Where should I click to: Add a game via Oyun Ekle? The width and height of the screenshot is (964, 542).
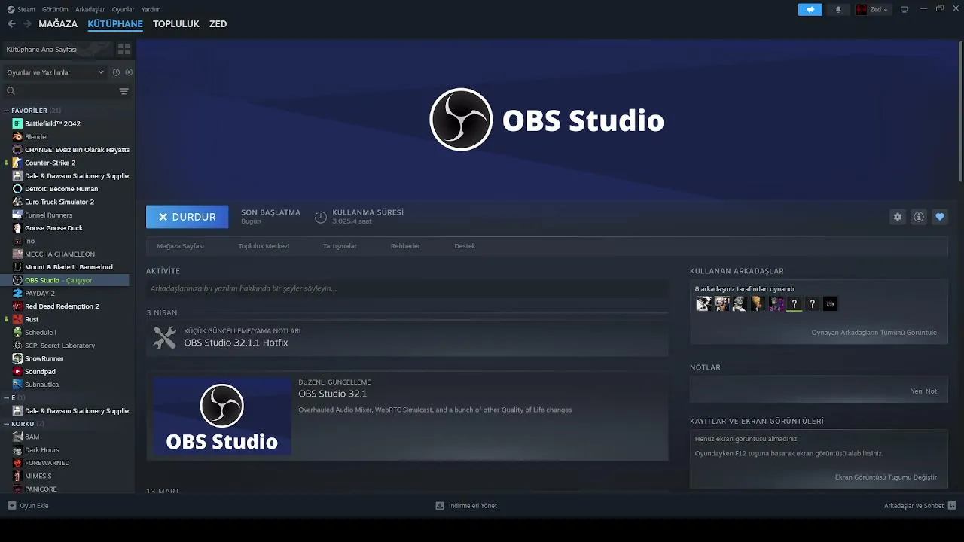(x=28, y=506)
